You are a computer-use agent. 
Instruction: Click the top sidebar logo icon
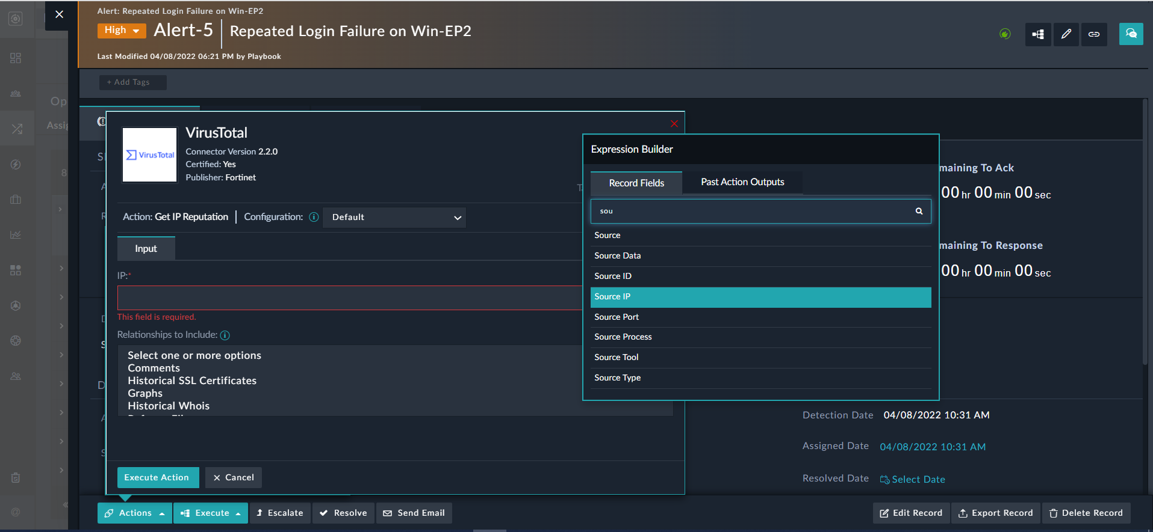pos(16,19)
